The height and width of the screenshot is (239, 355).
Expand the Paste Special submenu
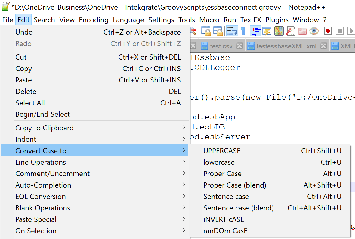pos(36,219)
